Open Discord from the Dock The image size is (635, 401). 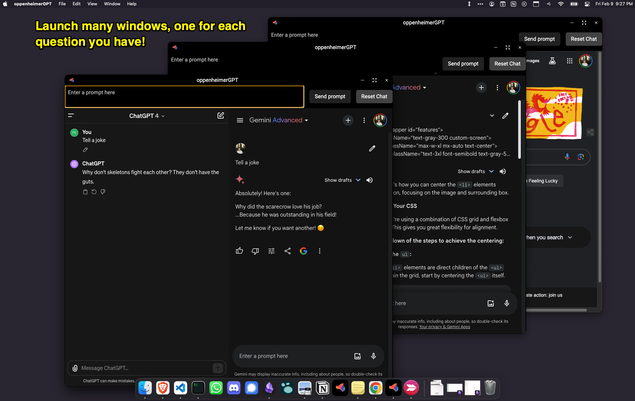coord(234,388)
